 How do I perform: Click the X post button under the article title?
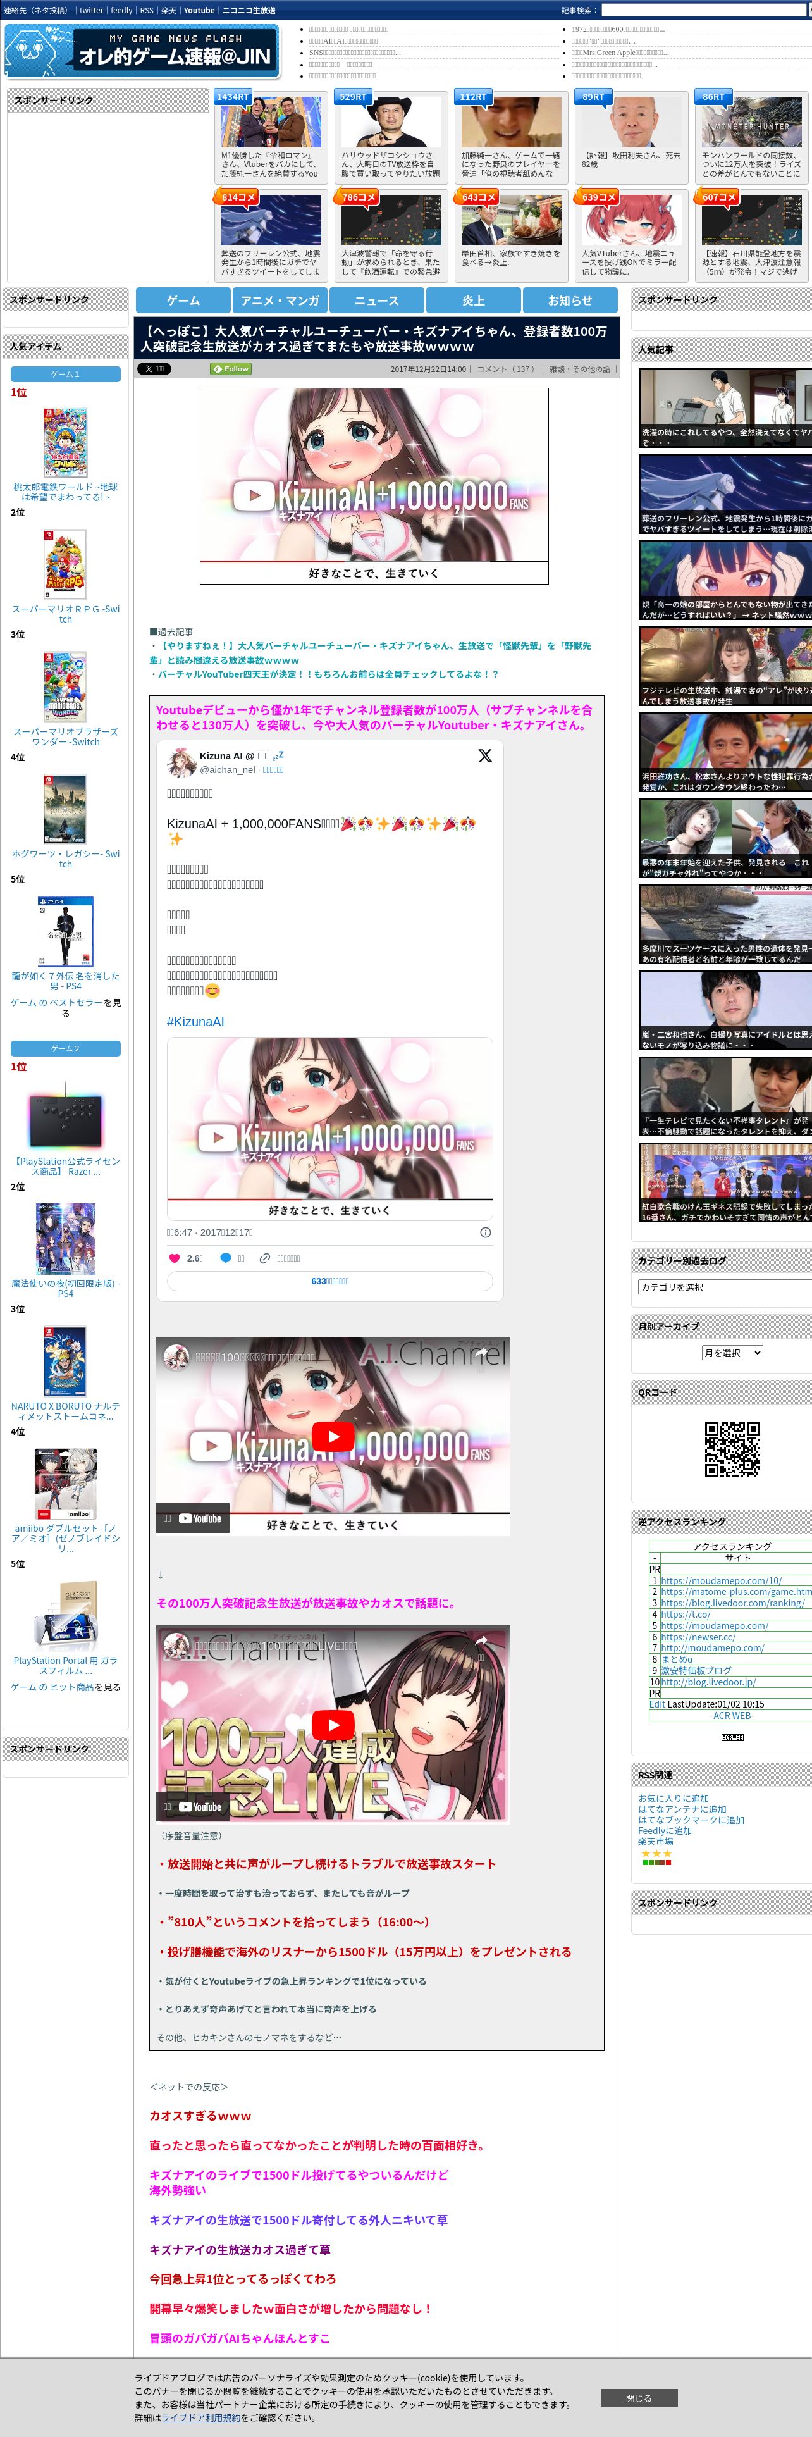point(154,369)
